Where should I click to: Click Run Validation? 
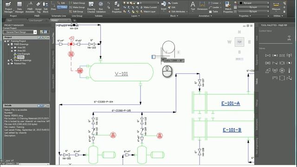[101, 7]
